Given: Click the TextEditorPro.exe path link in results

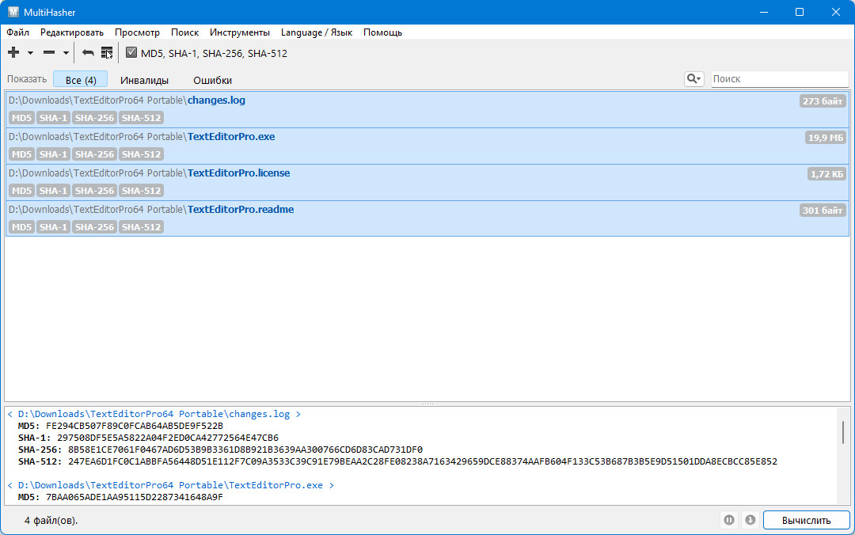Looking at the screenshot, I should click(170, 485).
